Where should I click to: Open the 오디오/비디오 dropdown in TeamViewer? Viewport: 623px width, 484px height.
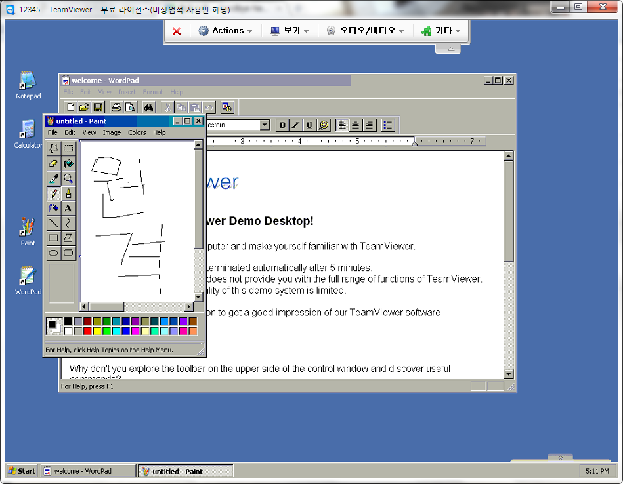[x=365, y=31]
